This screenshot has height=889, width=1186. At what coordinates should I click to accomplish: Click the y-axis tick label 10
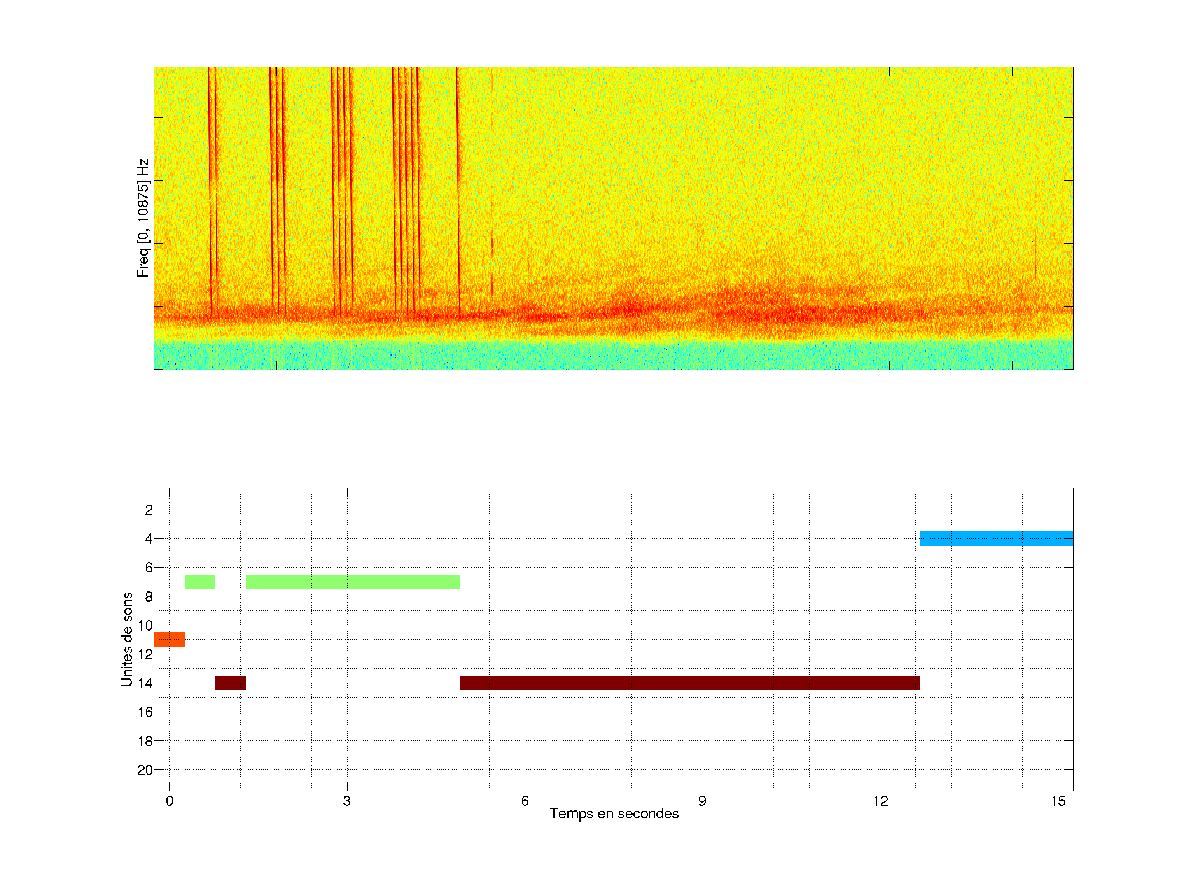[145, 625]
